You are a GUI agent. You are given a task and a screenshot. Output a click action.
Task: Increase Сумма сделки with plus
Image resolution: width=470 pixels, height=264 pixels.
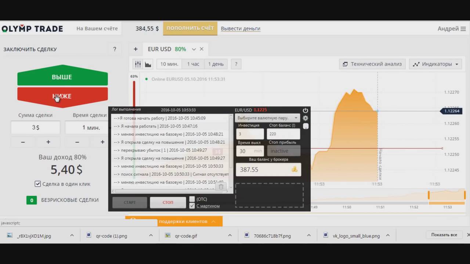[x=48, y=142]
